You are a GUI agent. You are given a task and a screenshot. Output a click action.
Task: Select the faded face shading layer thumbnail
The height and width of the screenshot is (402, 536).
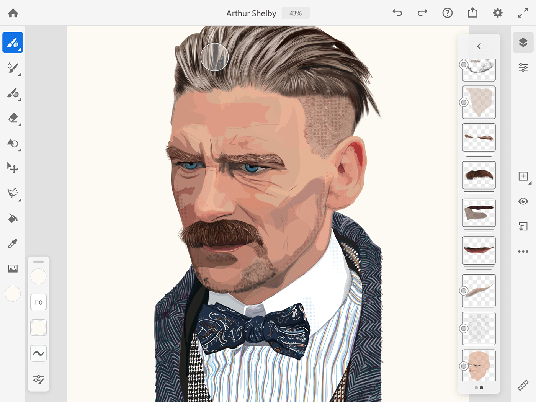pyautogui.click(x=479, y=328)
